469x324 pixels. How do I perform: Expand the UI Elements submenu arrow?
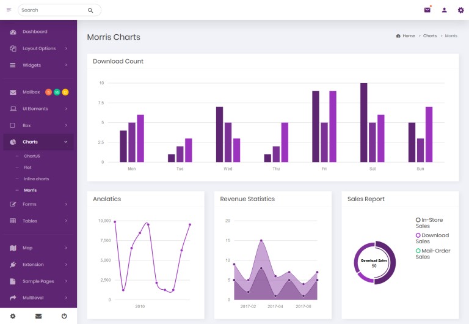[x=66, y=109]
